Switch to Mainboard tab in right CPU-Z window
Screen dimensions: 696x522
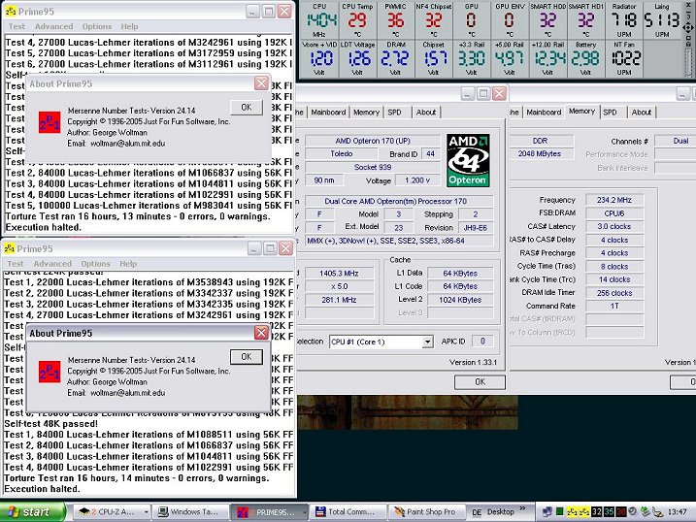point(544,113)
